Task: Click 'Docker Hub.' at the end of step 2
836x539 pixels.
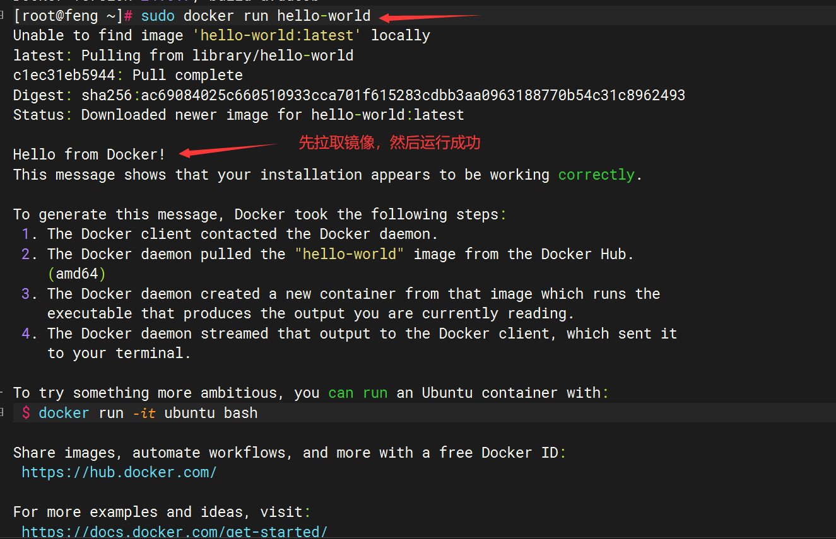Action: [587, 254]
